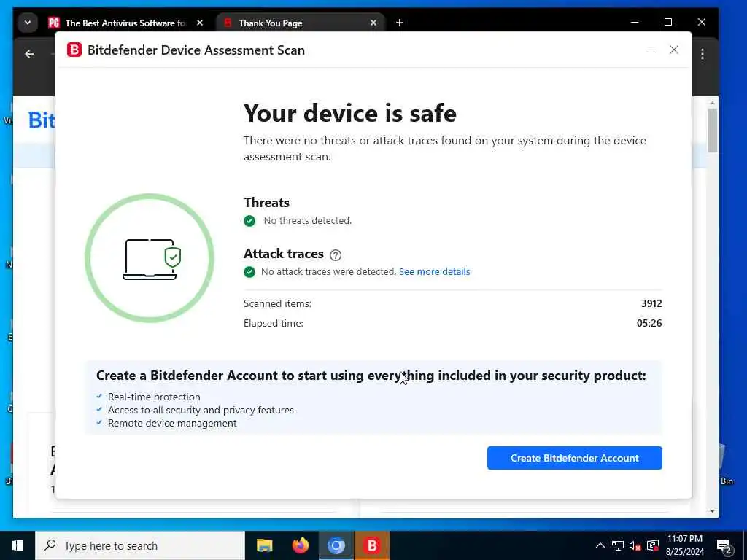Click the Scanned items value 3912

[651, 303]
